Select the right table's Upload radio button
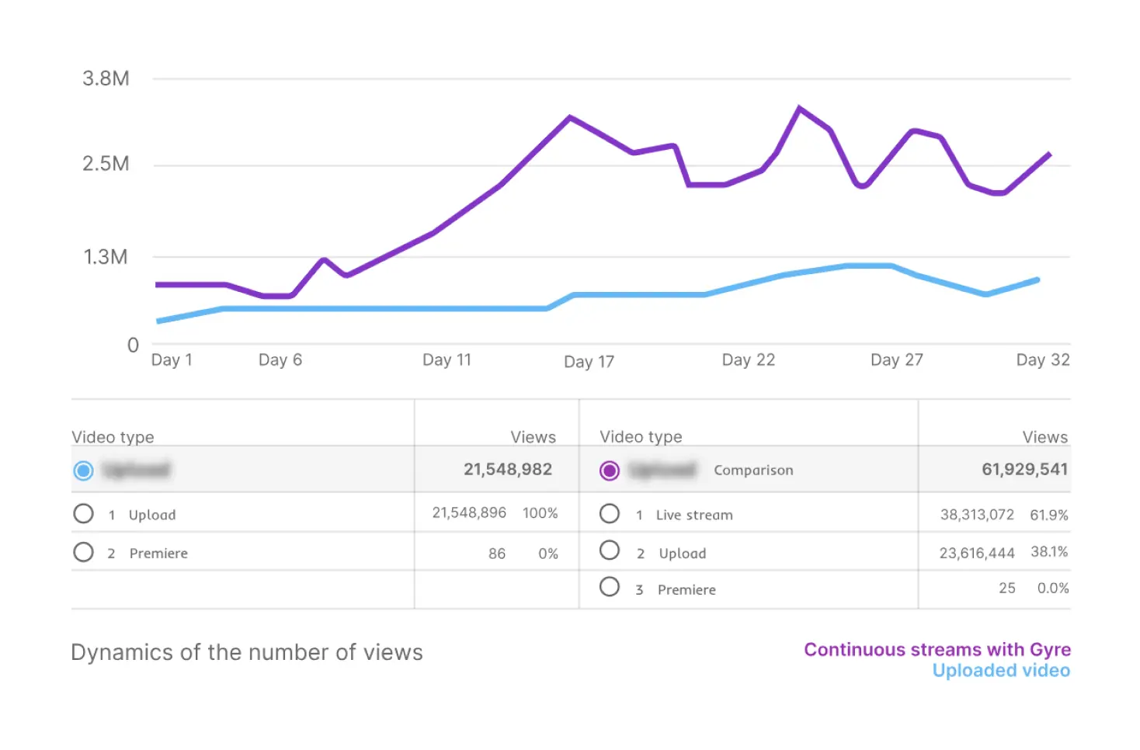The width and height of the screenshot is (1140, 750). [610, 551]
